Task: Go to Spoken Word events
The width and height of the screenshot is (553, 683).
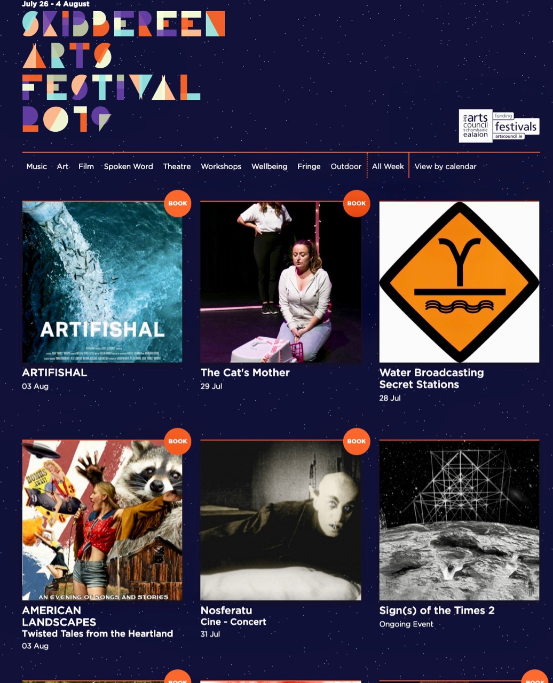Action: [x=128, y=166]
